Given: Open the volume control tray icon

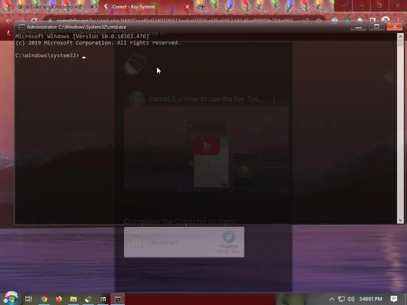Looking at the screenshot, I should pyautogui.click(x=351, y=299).
